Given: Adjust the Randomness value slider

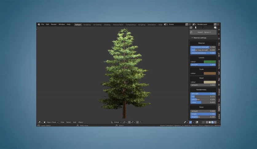Looking at the screenshot, I should pos(203,103).
